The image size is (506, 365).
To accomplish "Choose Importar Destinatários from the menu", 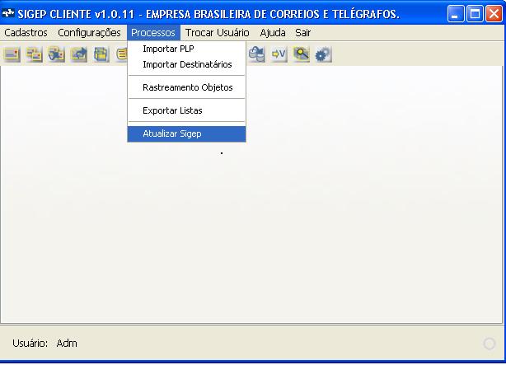I will click(x=186, y=64).
